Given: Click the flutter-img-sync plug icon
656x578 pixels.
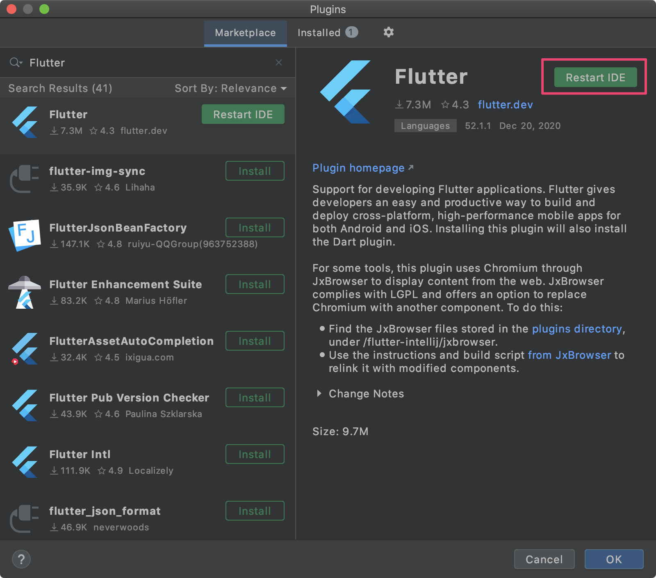Looking at the screenshot, I should tap(24, 179).
